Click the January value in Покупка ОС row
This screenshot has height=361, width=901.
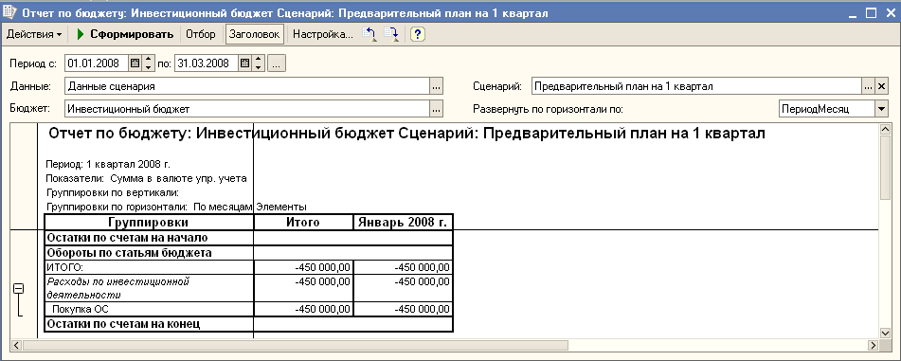[x=404, y=309]
